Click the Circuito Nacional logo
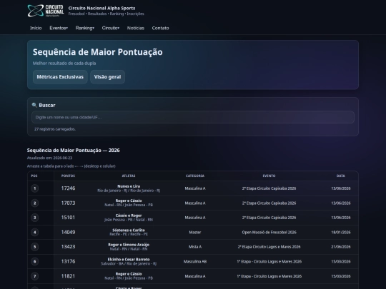This screenshot has width=386, height=289. pyautogui.click(x=46, y=11)
